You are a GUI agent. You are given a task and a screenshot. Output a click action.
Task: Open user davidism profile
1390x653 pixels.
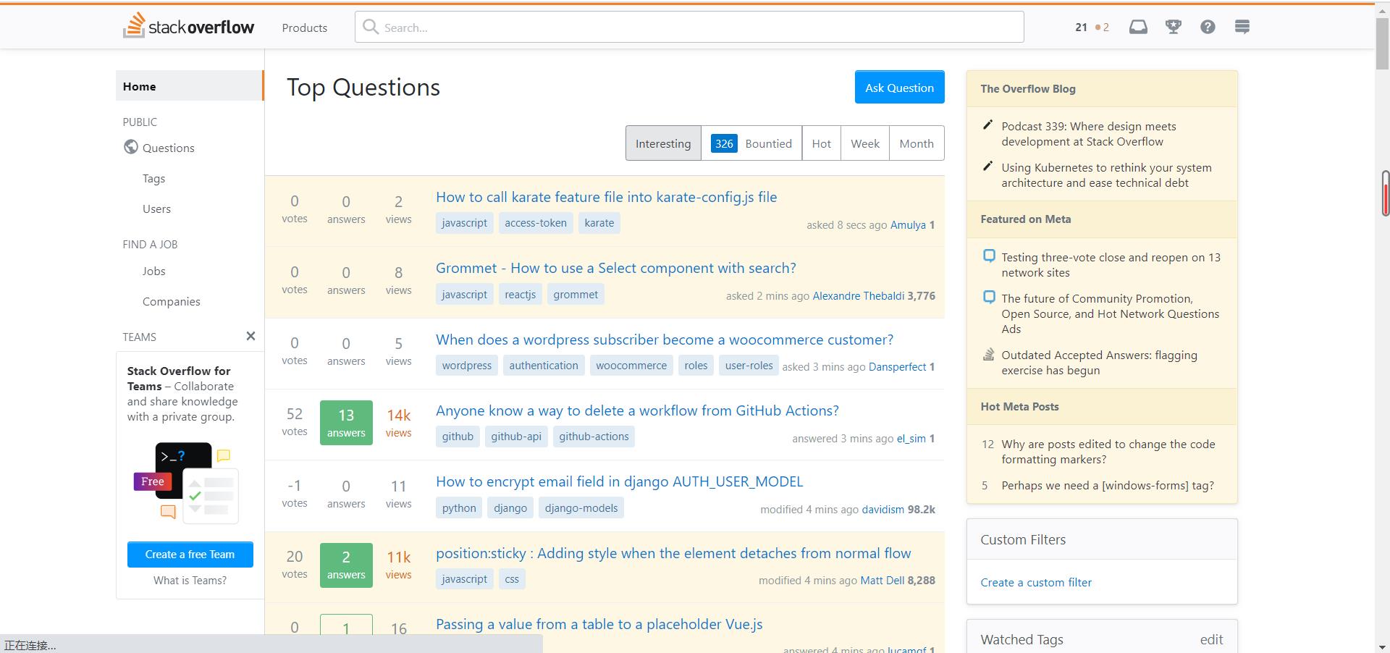pos(883,509)
